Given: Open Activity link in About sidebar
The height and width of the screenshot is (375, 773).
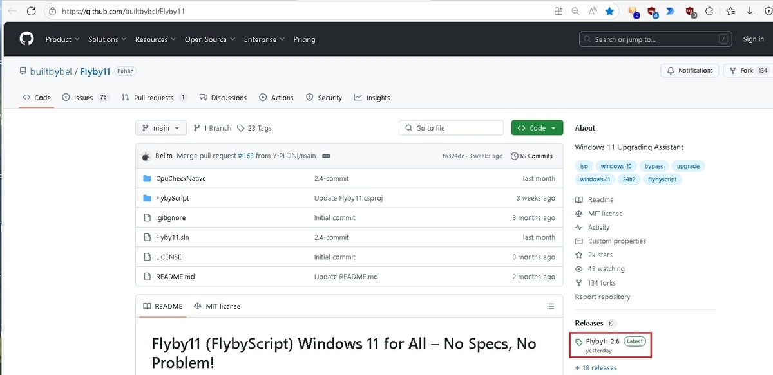Looking at the screenshot, I should pyautogui.click(x=593, y=227).
